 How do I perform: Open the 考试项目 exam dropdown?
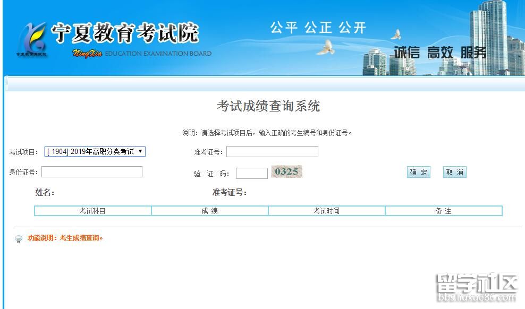click(x=95, y=152)
